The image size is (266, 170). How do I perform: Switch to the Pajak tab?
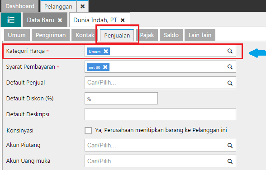click(x=147, y=35)
